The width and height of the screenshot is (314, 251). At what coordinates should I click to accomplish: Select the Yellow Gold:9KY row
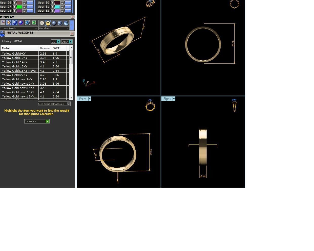pyautogui.click(x=35, y=54)
